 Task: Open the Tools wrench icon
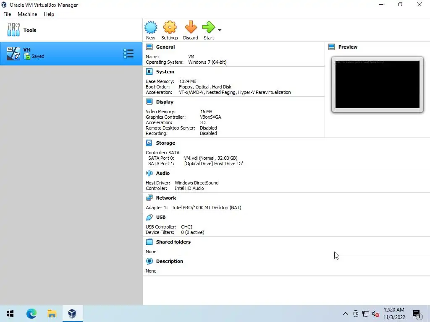point(13,30)
